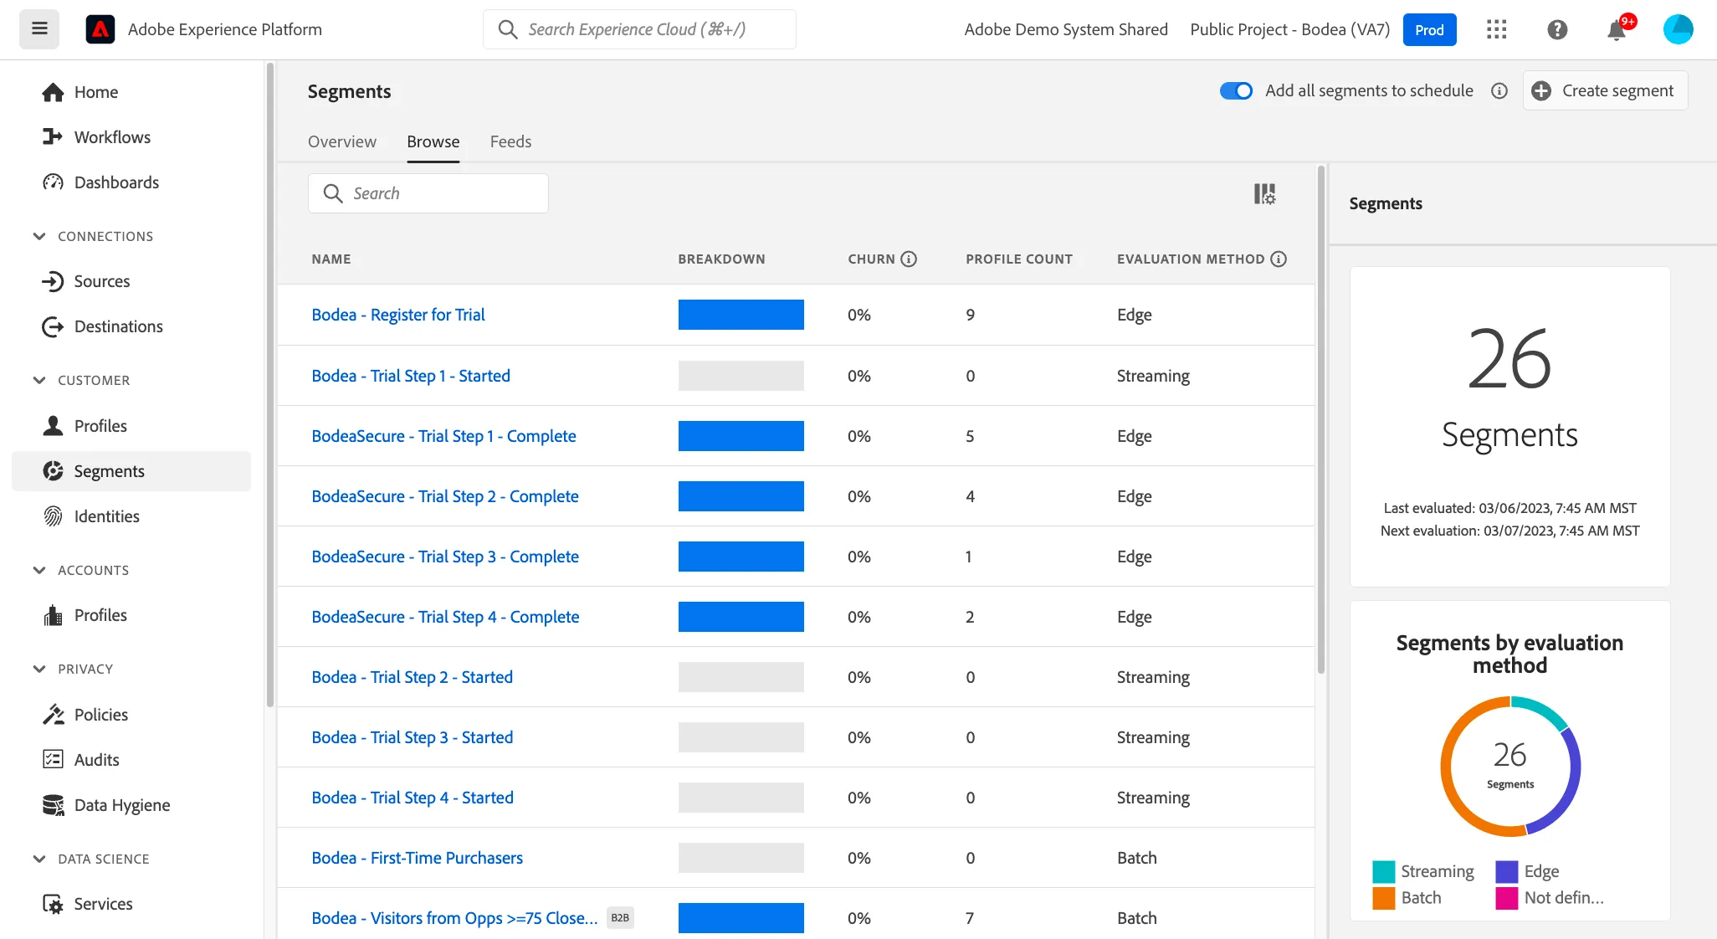Collapse the Connections section

(39, 236)
